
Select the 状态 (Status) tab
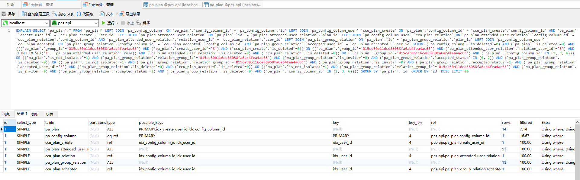[x=50, y=114]
